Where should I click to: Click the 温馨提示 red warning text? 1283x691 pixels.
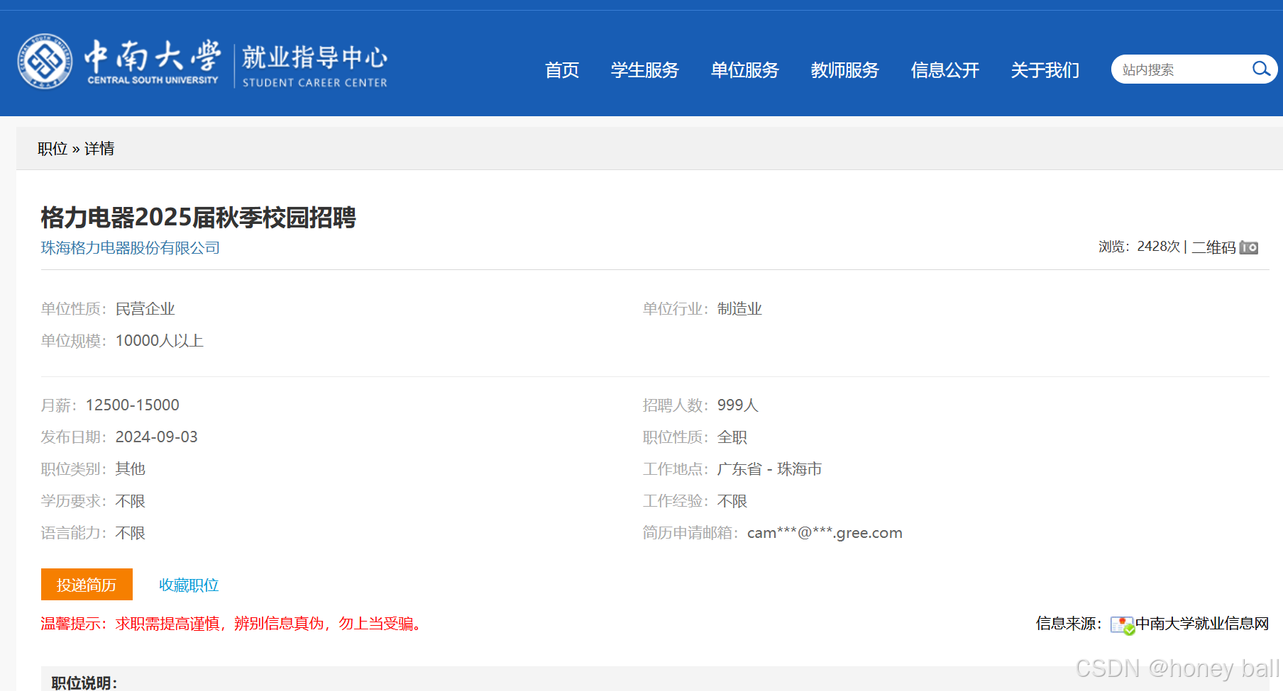[x=233, y=624]
